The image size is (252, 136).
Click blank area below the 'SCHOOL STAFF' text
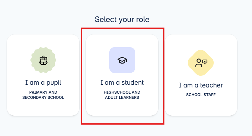click(201, 106)
